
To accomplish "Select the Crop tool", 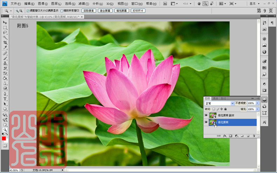I will [5, 42].
